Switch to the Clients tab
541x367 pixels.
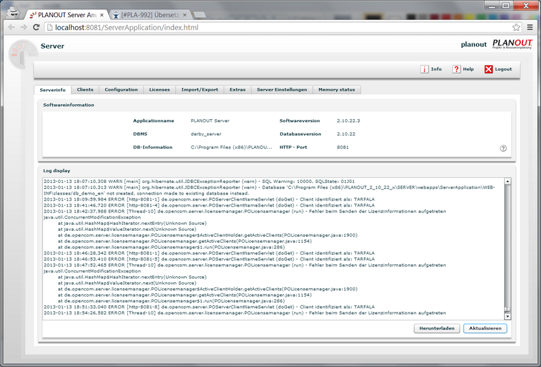point(85,89)
